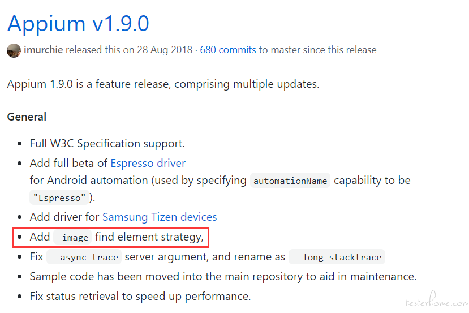Viewport: 469px width, 313px height.
Task: Click the General section heading
Action: tap(27, 117)
